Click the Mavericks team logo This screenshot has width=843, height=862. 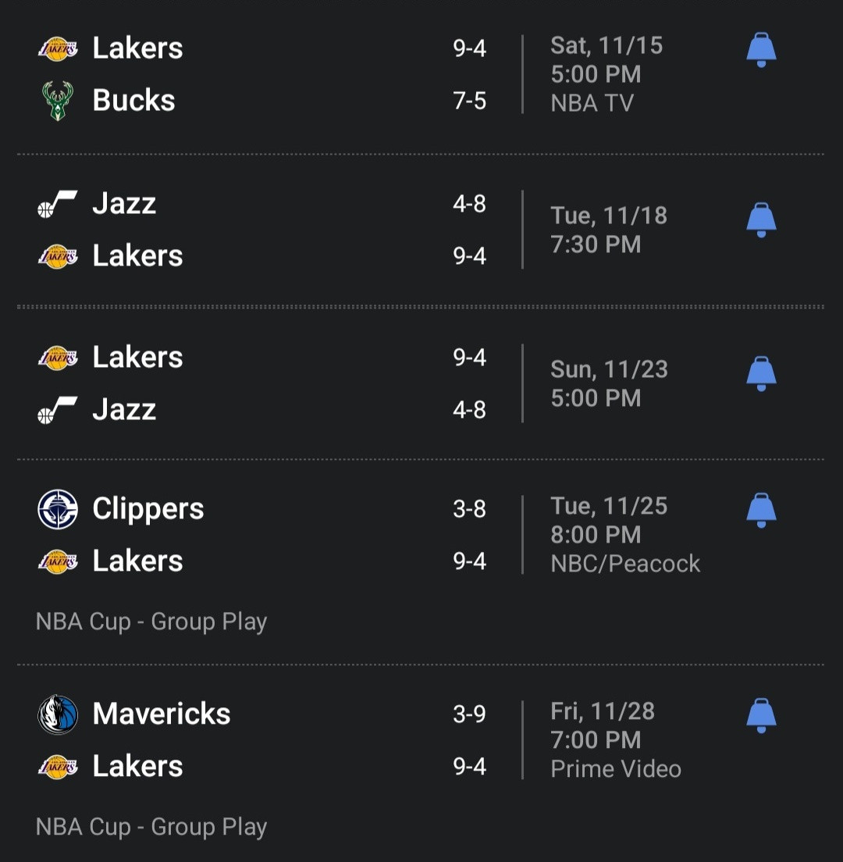point(58,714)
